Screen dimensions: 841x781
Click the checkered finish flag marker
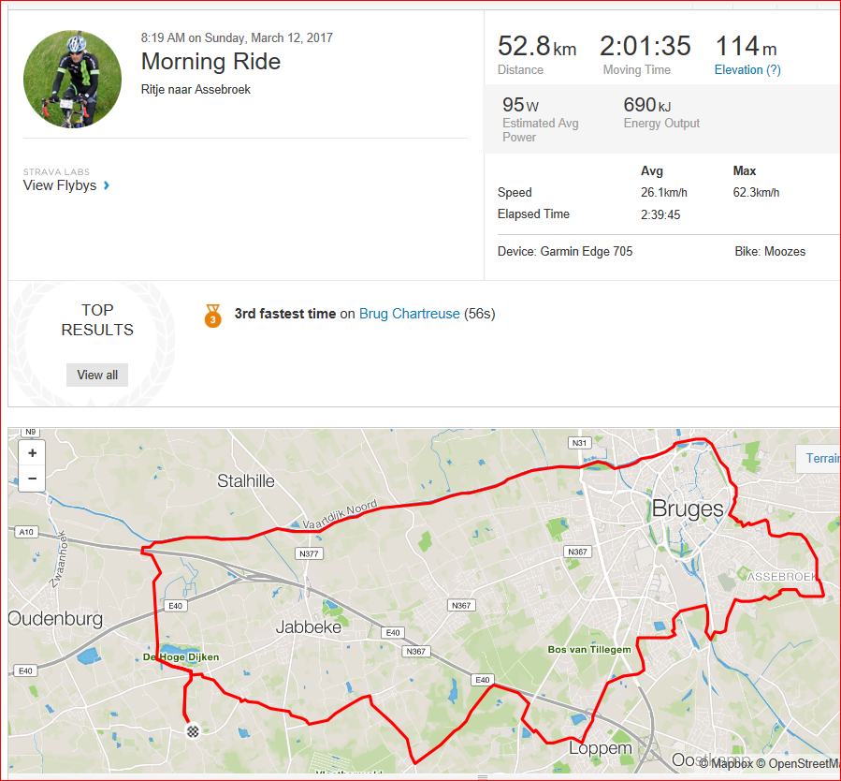194,730
